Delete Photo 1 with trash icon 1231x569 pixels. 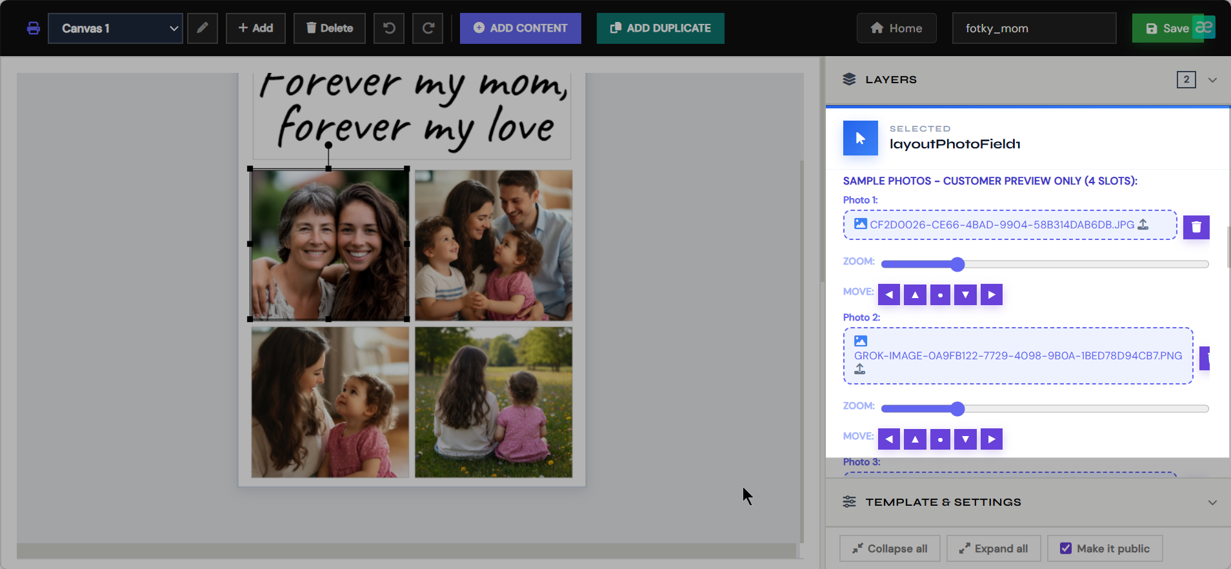[1196, 227]
